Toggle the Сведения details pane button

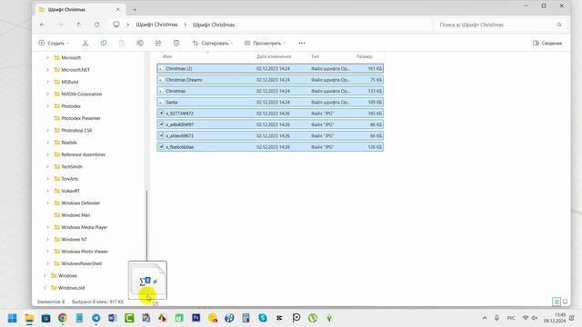547,44
